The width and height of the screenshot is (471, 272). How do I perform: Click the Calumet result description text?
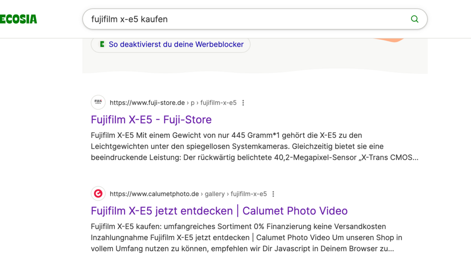(x=246, y=238)
